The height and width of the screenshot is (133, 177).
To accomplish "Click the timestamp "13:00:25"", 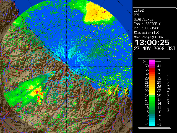I will click(152, 42).
